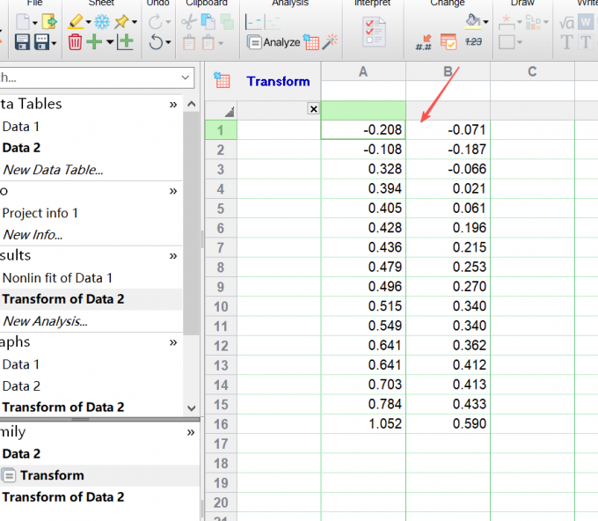Viewport: 598px width, 521px height.
Task: Open the Interpret checklist icon
Action: (373, 32)
